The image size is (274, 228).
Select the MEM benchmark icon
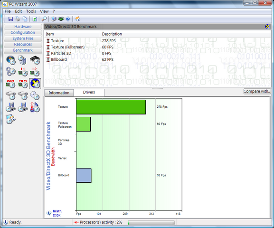tap(23, 84)
